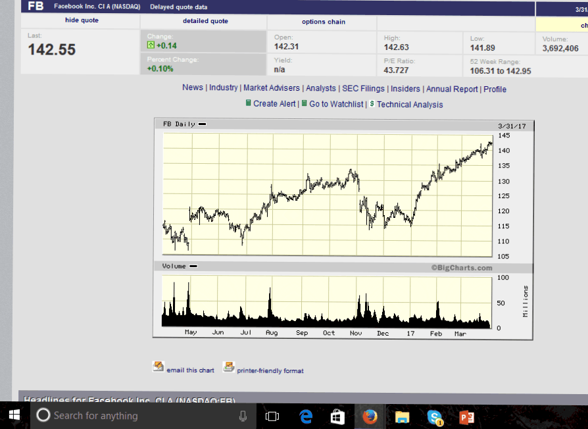View the SEC Filings link

(x=363, y=89)
